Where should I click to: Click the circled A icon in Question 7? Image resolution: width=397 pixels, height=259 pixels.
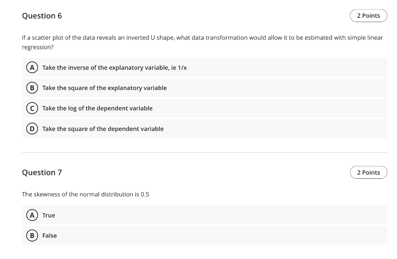(x=31, y=215)
